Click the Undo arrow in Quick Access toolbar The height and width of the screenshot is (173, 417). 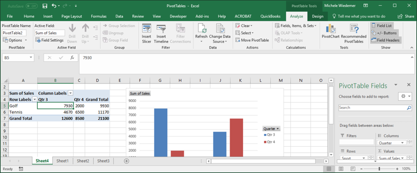(x=54, y=6)
